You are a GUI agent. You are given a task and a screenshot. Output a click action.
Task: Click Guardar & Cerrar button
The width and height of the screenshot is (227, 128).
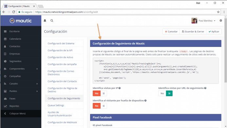point(193,32)
